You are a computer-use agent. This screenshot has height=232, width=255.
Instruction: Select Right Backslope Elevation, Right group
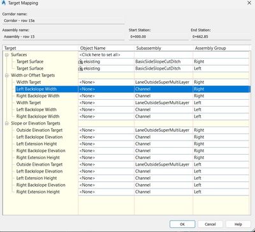click(x=41, y=151)
